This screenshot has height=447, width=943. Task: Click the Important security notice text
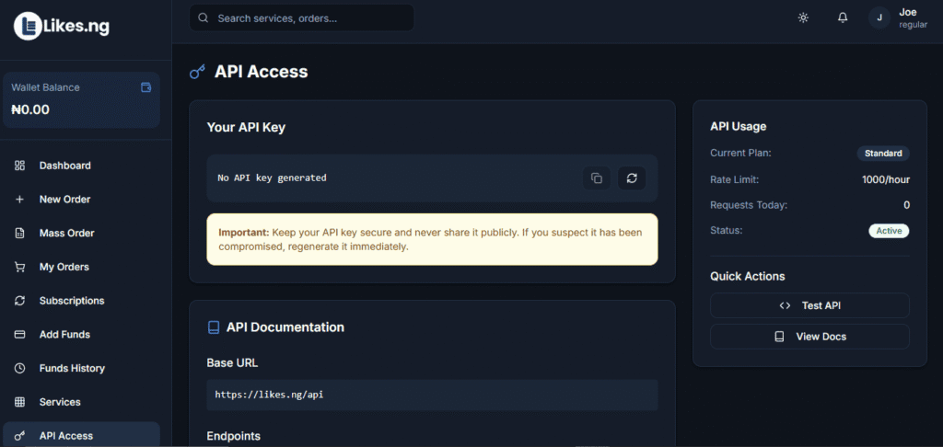click(x=430, y=239)
